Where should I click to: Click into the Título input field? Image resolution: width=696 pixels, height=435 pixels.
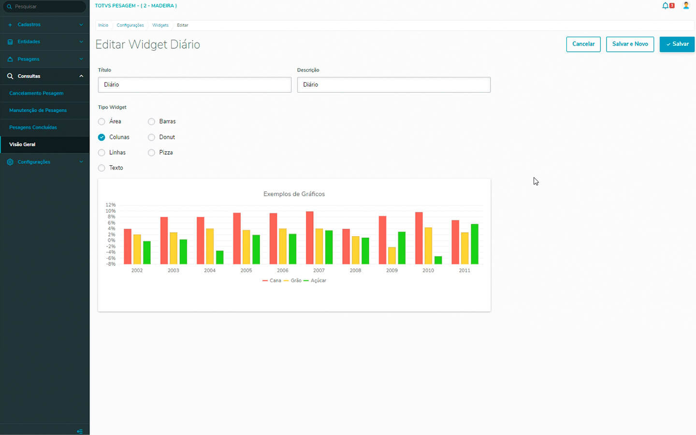pyautogui.click(x=194, y=85)
